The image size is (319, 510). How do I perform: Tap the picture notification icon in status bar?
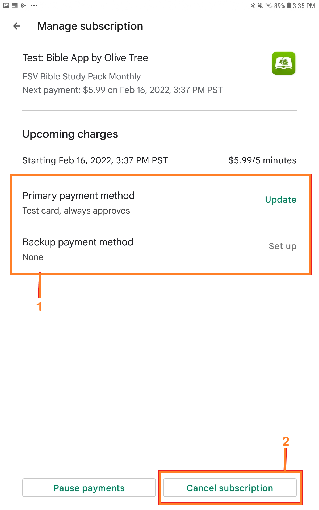[x=6, y=6]
